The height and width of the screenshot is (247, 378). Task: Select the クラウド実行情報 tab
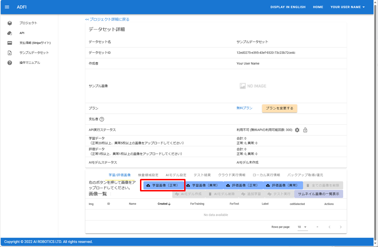point(232,175)
